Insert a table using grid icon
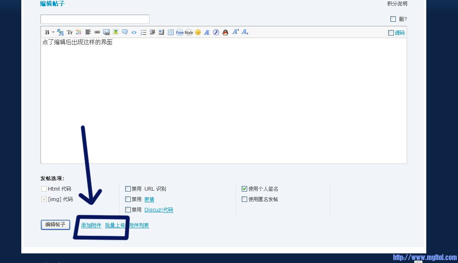The height and width of the screenshot is (263, 458). tap(171, 32)
